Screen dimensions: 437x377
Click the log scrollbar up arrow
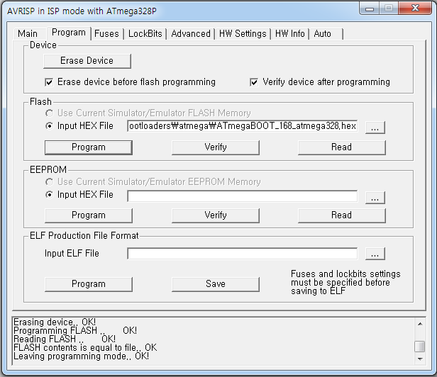coord(420,324)
